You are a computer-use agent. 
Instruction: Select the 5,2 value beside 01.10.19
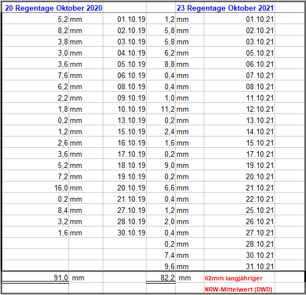pyautogui.click(x=35, y=19)
